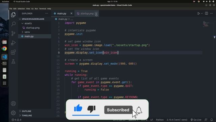Open the Run and Debug view

[x=13, y=43]
